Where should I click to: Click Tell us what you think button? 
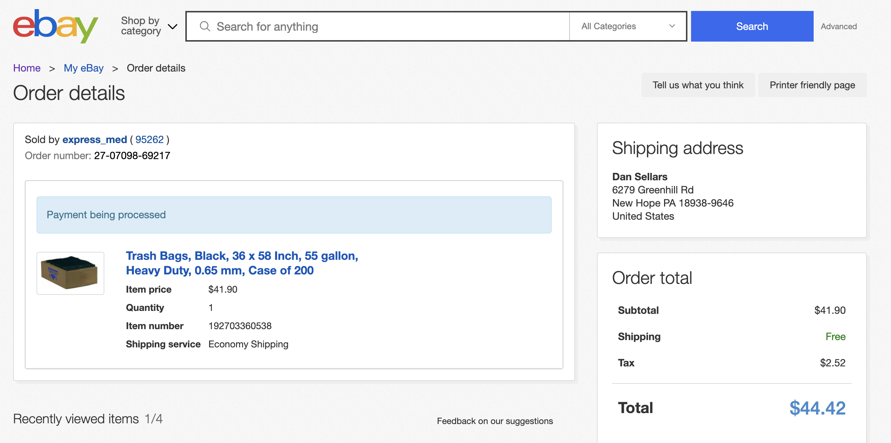[x=698, y=85]
